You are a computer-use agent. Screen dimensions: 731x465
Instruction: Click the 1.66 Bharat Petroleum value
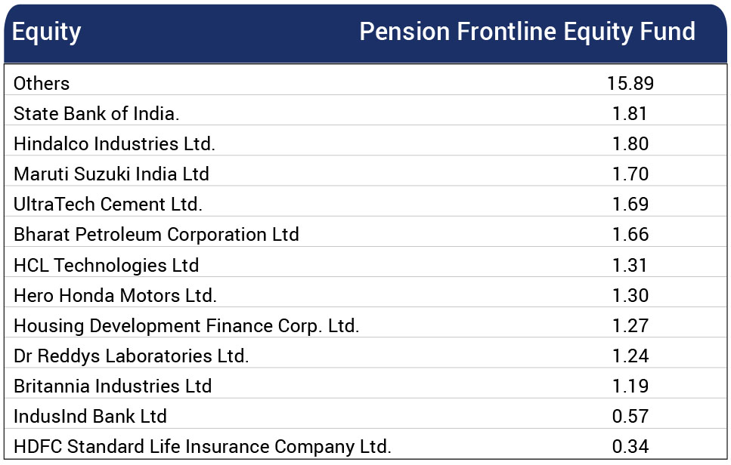click(x=630, y=235)
